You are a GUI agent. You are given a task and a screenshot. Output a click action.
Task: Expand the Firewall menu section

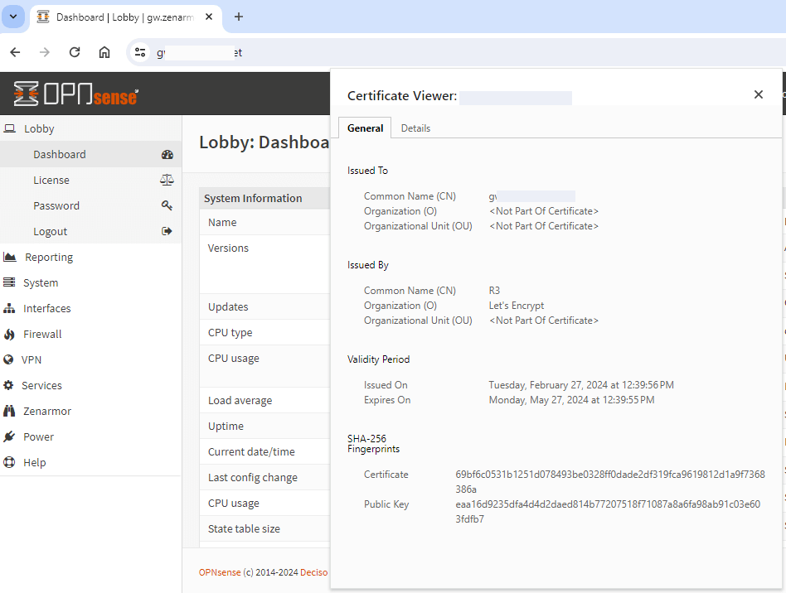tap(42, 334)
